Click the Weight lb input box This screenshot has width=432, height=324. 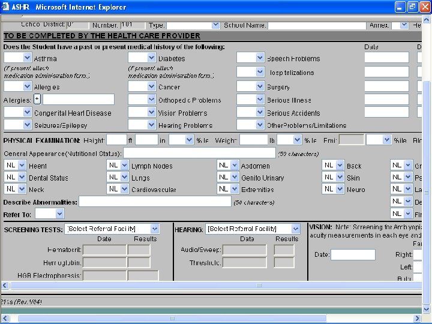tap(253, 139)
